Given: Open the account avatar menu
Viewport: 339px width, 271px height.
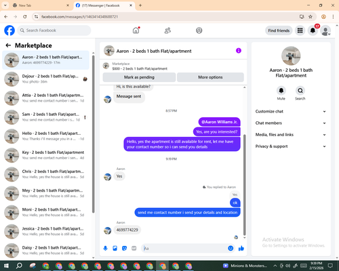Looking at the screenshot, I should [325, 31].
